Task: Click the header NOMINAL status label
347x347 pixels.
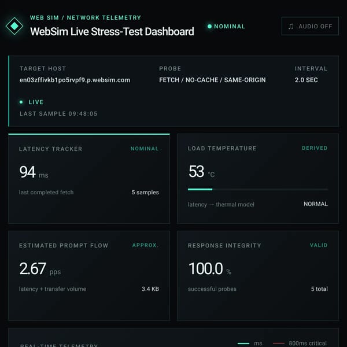Action: click(230, 27)
